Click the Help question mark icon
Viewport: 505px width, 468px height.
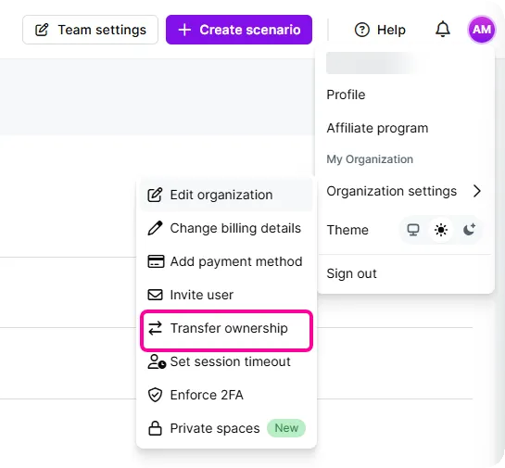tap(361, 30)
